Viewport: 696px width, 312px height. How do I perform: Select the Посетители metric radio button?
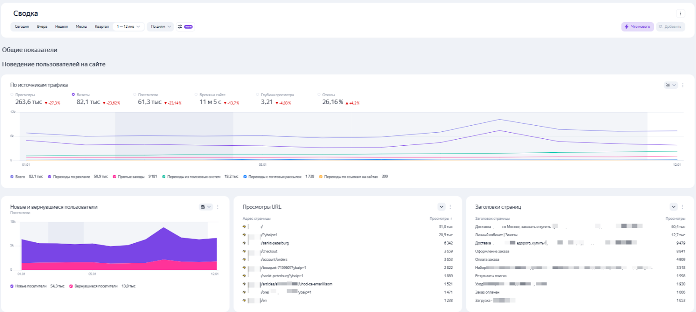click(x=135, y=94)
